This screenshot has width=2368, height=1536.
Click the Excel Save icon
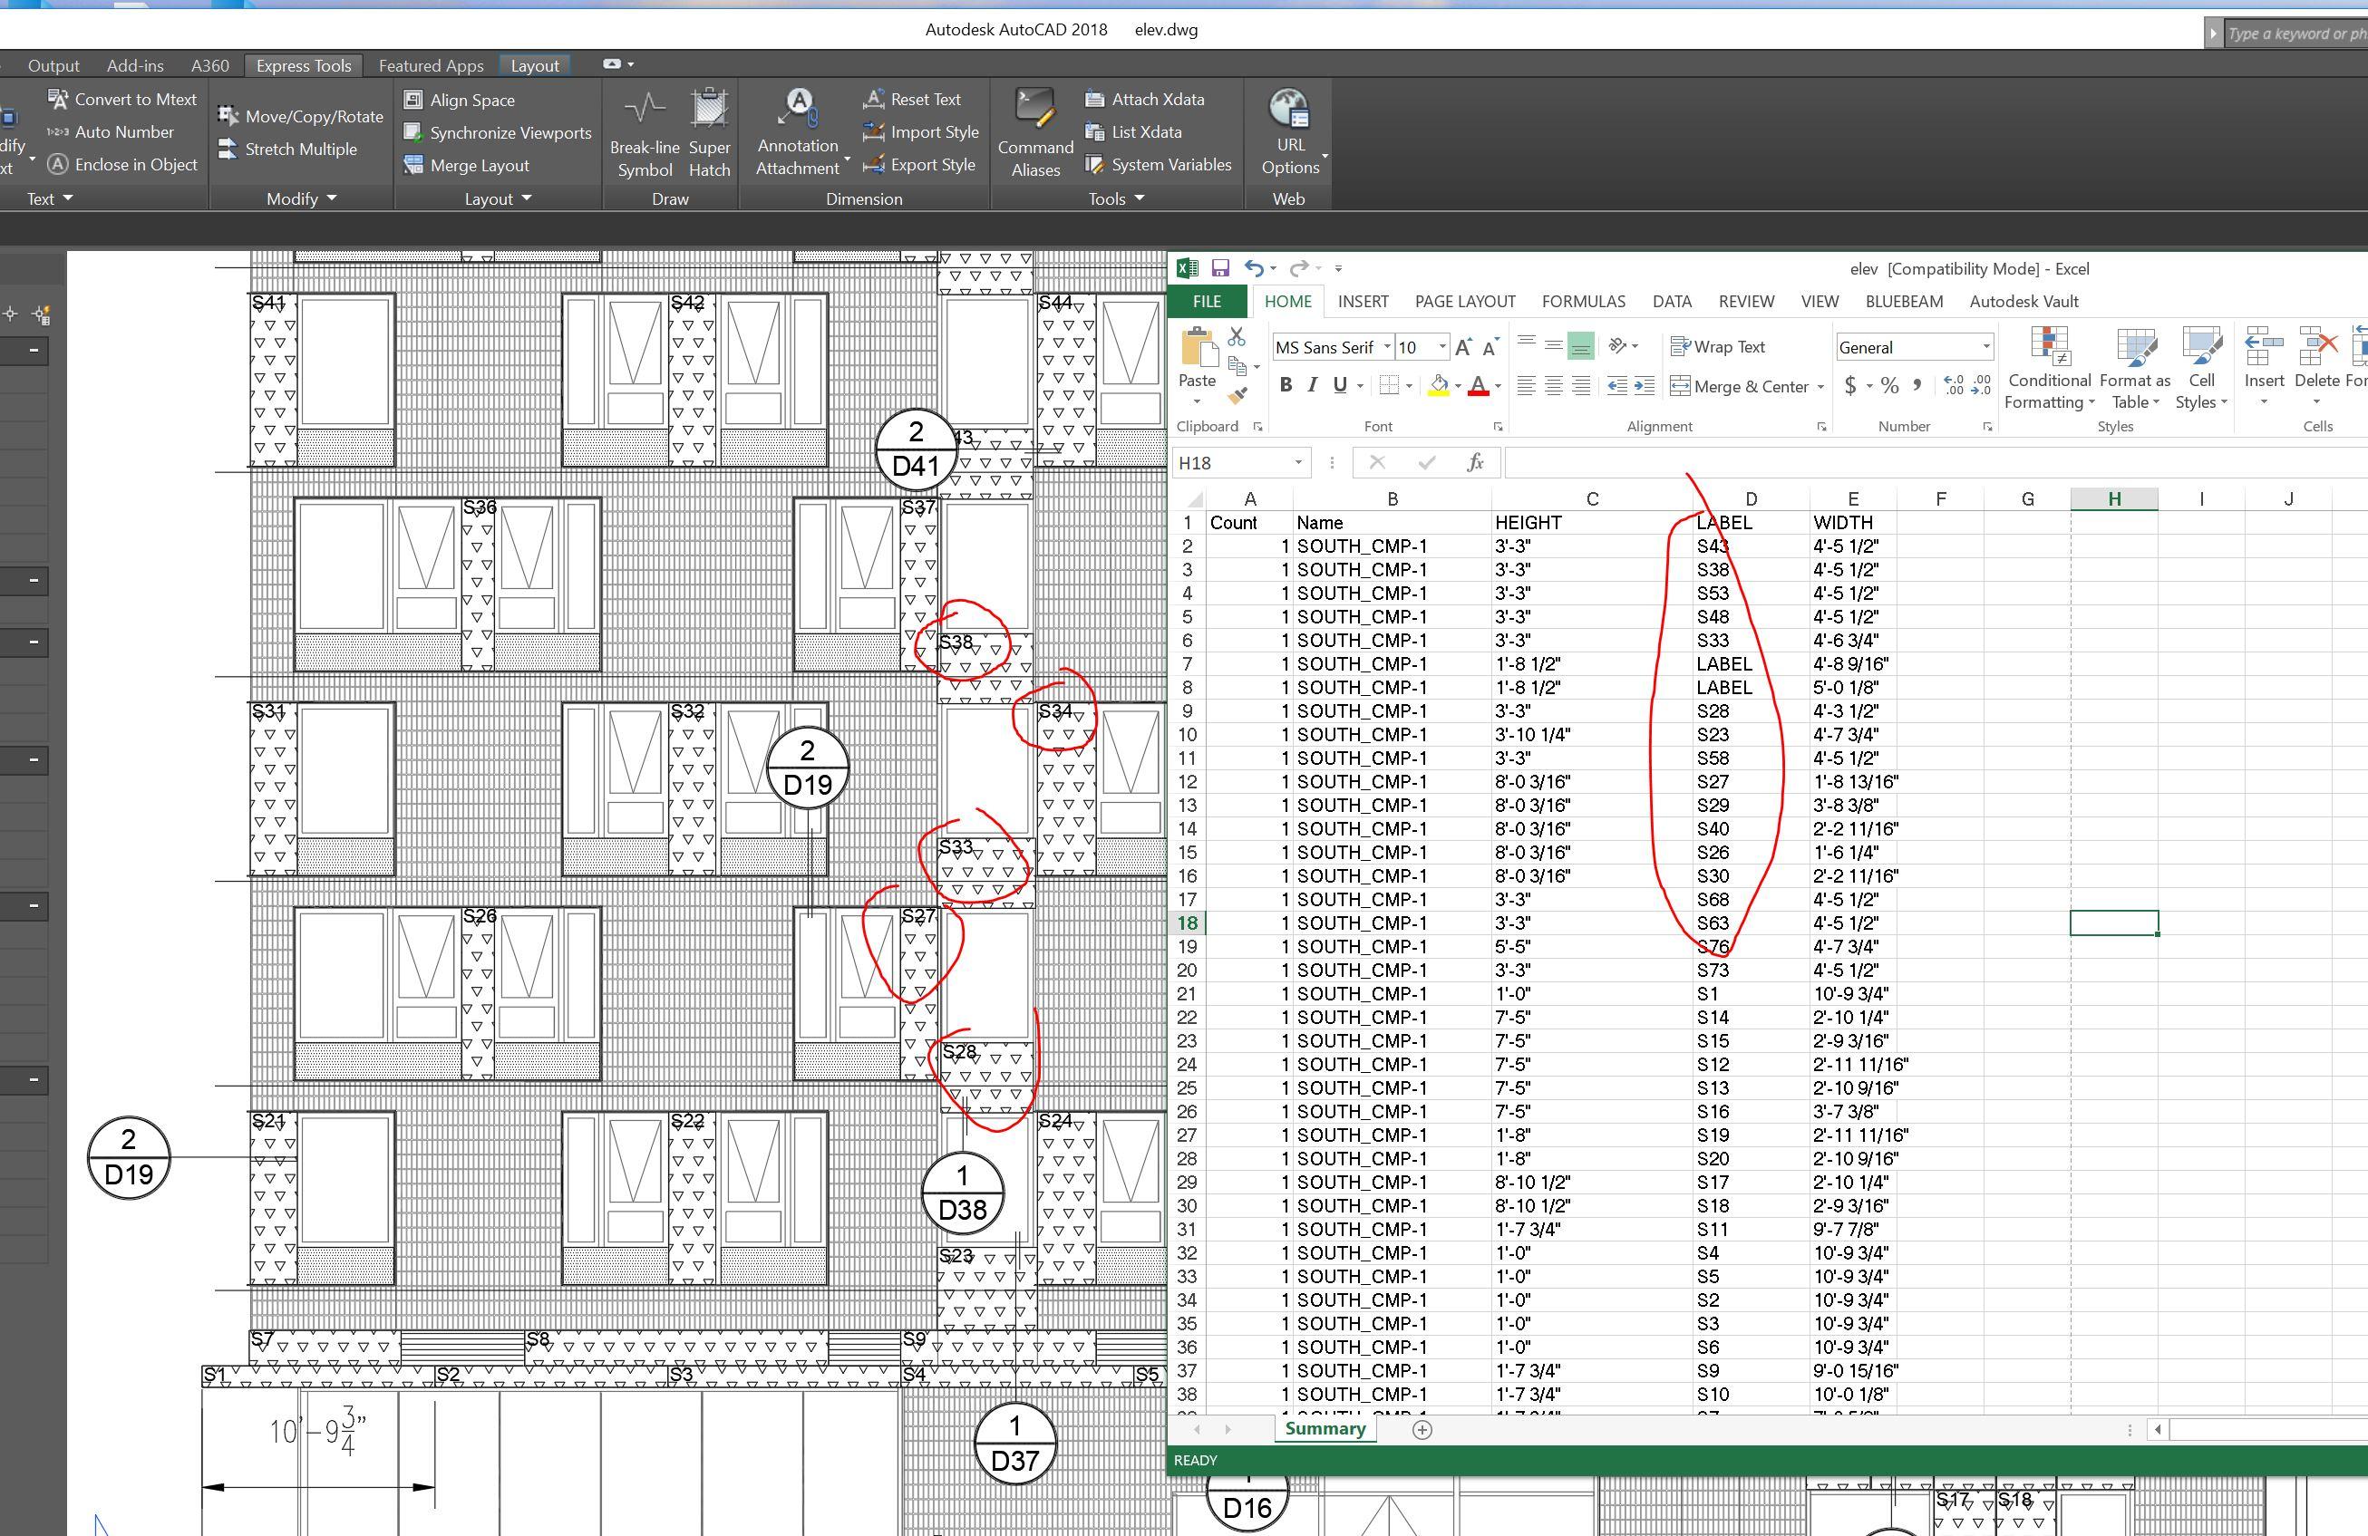1220,268
